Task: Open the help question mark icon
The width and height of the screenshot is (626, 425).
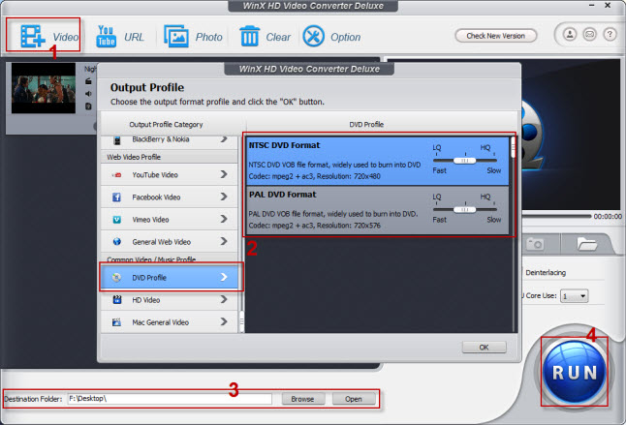Action: (610, 35)
